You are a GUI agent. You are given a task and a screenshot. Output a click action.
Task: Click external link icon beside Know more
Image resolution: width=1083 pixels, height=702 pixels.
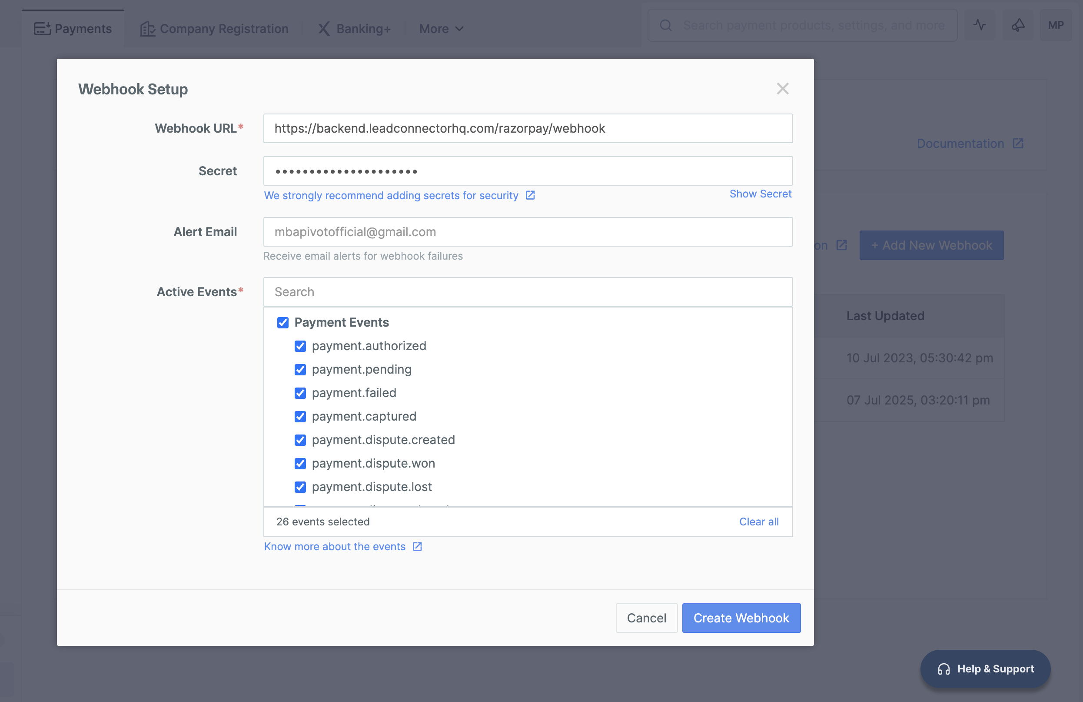click(x=417, y=546)
